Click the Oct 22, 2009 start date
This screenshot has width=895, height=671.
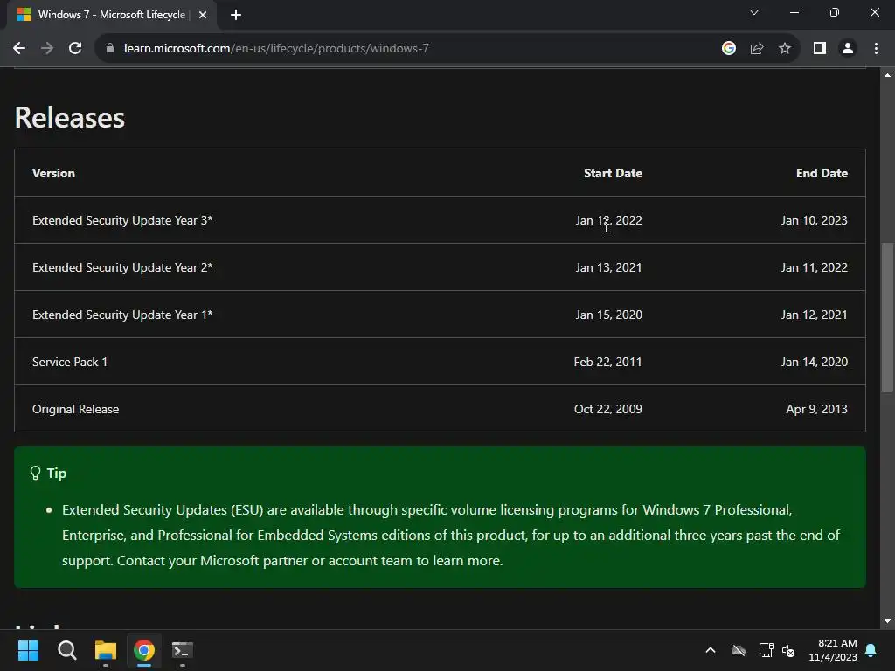[608, 409]
